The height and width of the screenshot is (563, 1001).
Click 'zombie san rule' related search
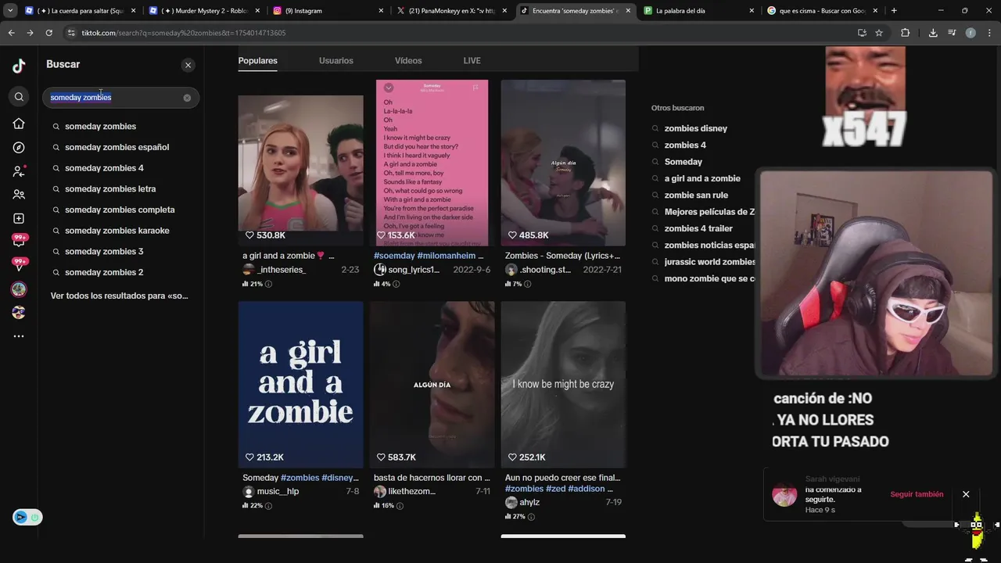coord(696,195)
